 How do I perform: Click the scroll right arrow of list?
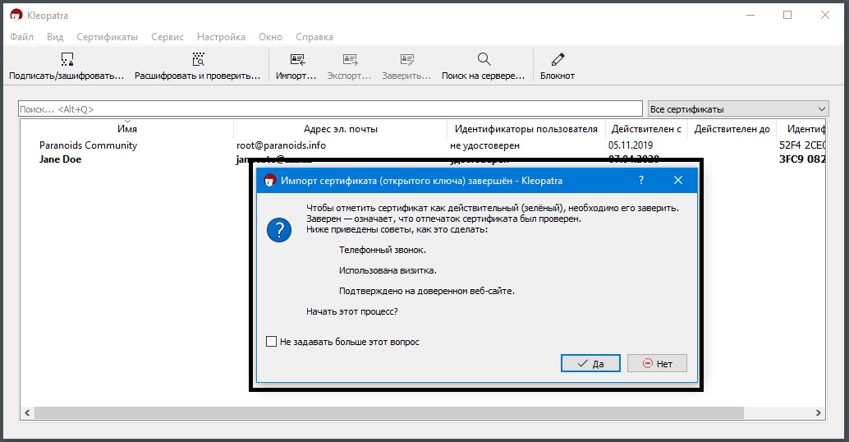pyautogui.click(x=818, y=412)
